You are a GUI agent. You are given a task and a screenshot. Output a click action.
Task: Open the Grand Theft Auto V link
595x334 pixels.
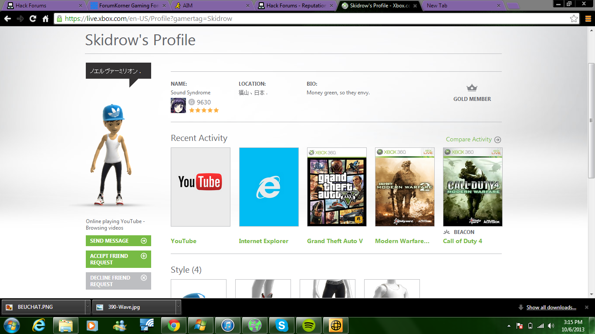[335, 241]
